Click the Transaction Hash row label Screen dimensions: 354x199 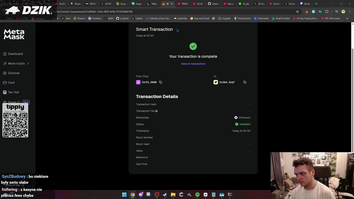click(x=146, y=104)
